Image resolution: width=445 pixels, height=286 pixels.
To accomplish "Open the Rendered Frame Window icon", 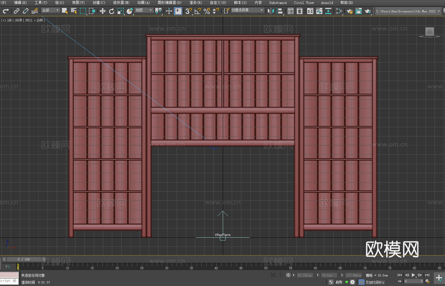I will coord(359,11).
